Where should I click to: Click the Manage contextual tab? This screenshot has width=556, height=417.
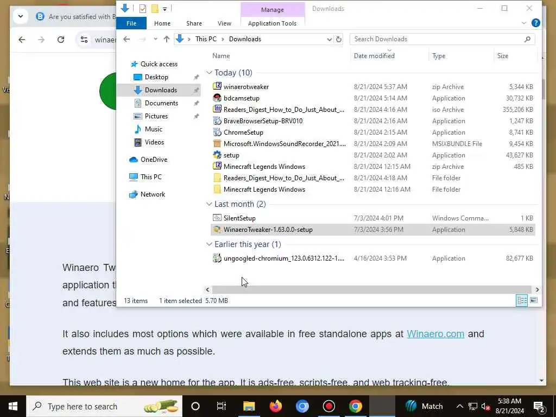(x=273, y=10)
